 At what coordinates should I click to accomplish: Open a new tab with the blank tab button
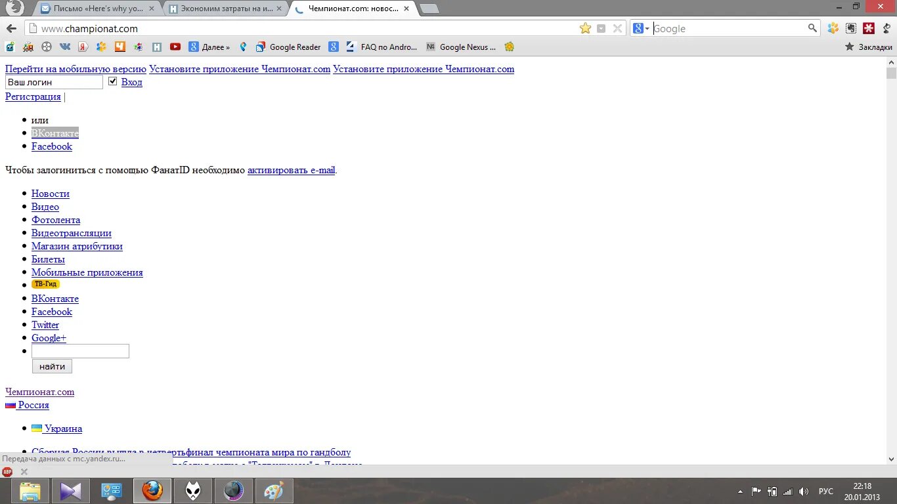click(x=429, y=9)
